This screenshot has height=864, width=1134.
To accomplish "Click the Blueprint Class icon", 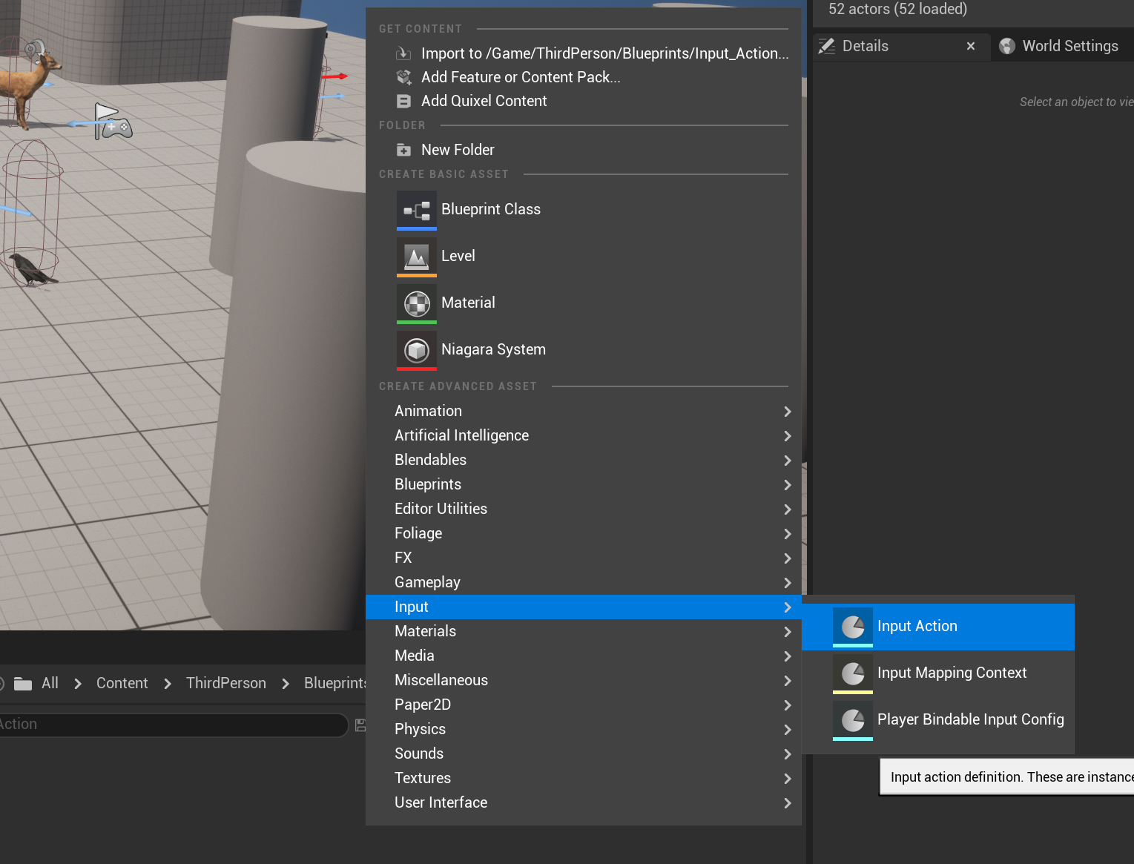I will pyautogui.click(x=416, y=210).
